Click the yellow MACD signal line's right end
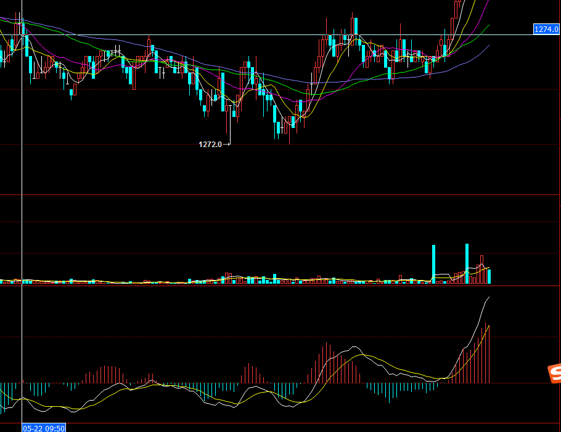 tap(489, 326)
